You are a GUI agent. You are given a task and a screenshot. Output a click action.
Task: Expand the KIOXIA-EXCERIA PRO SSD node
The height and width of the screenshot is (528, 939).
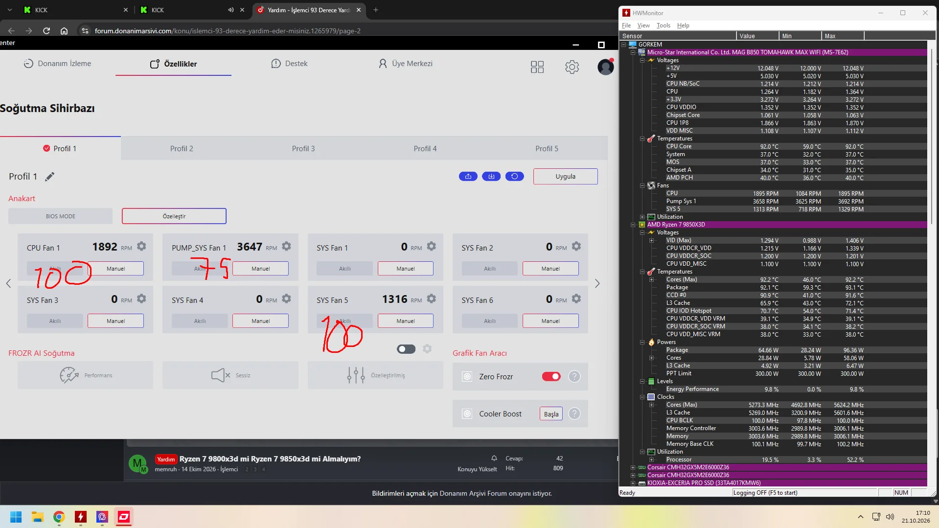click(633, 483)
